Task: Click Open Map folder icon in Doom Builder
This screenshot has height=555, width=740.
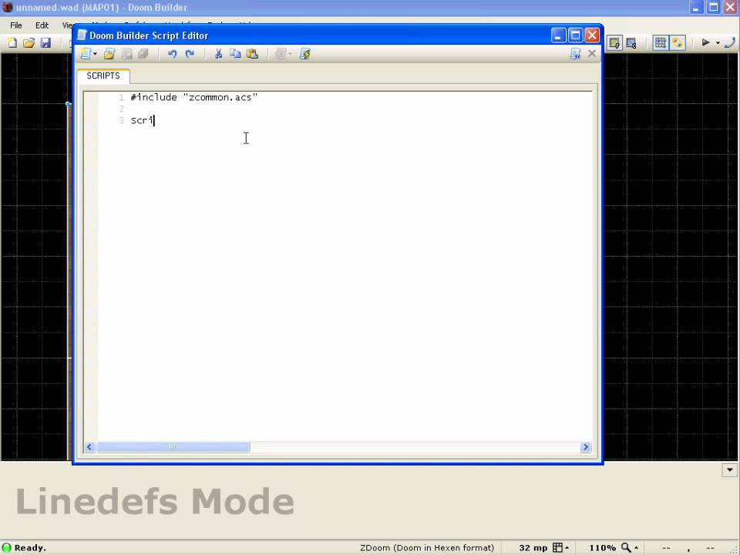Action: 29,43
